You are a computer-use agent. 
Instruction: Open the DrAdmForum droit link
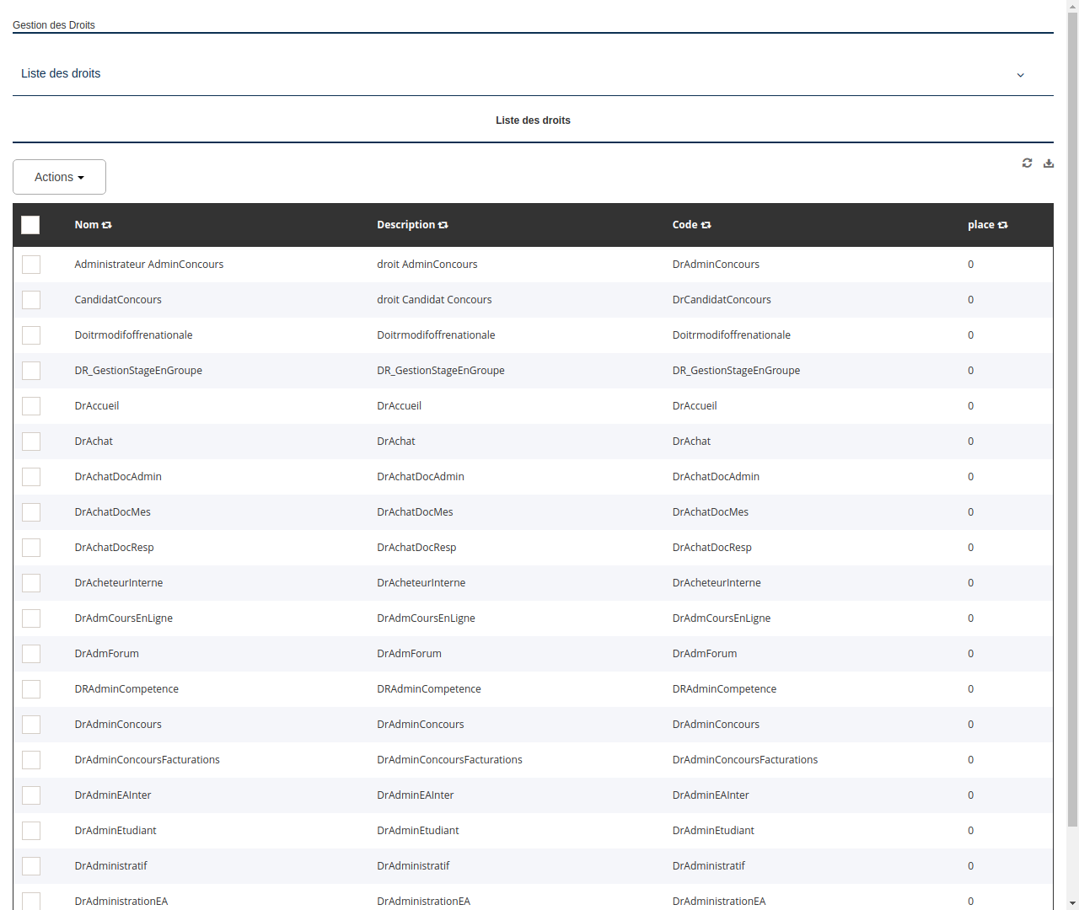pos(106,653)
